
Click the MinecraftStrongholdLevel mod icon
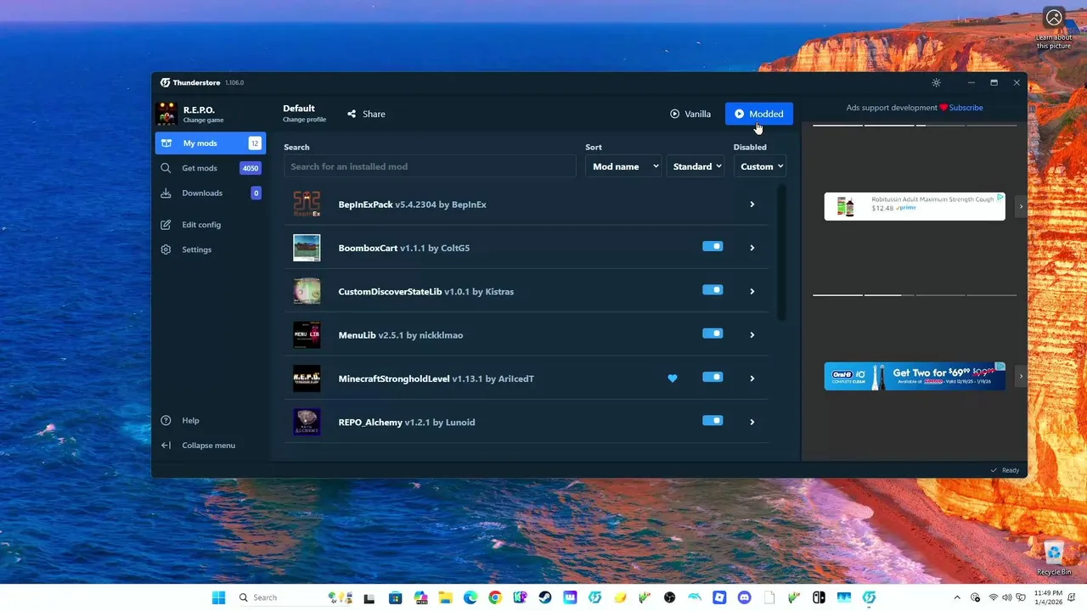pos(307,378)
